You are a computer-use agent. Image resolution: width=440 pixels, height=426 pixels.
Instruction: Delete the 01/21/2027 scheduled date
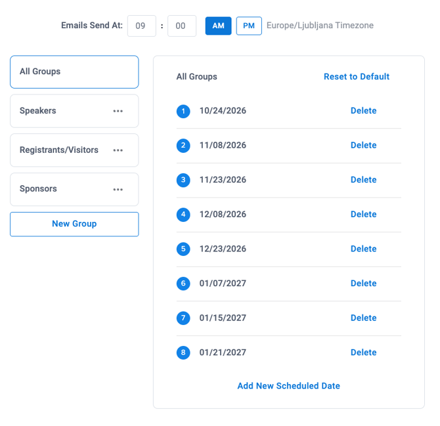coord(363,352)
